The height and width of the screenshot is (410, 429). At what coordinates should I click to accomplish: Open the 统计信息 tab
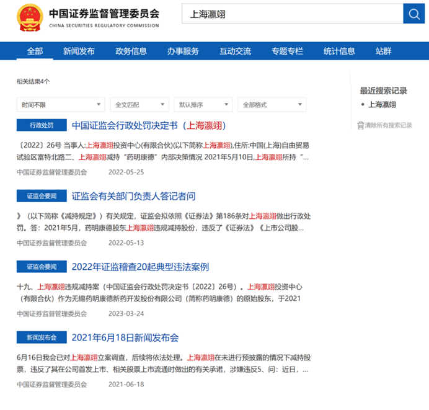pos(339,51)
